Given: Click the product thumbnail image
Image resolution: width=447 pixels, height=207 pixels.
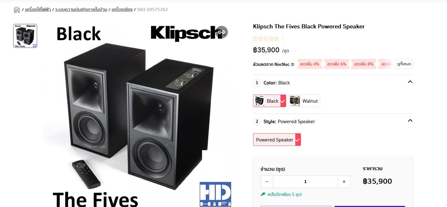Looking at the screenshot, I should click(x=25, y=36).
